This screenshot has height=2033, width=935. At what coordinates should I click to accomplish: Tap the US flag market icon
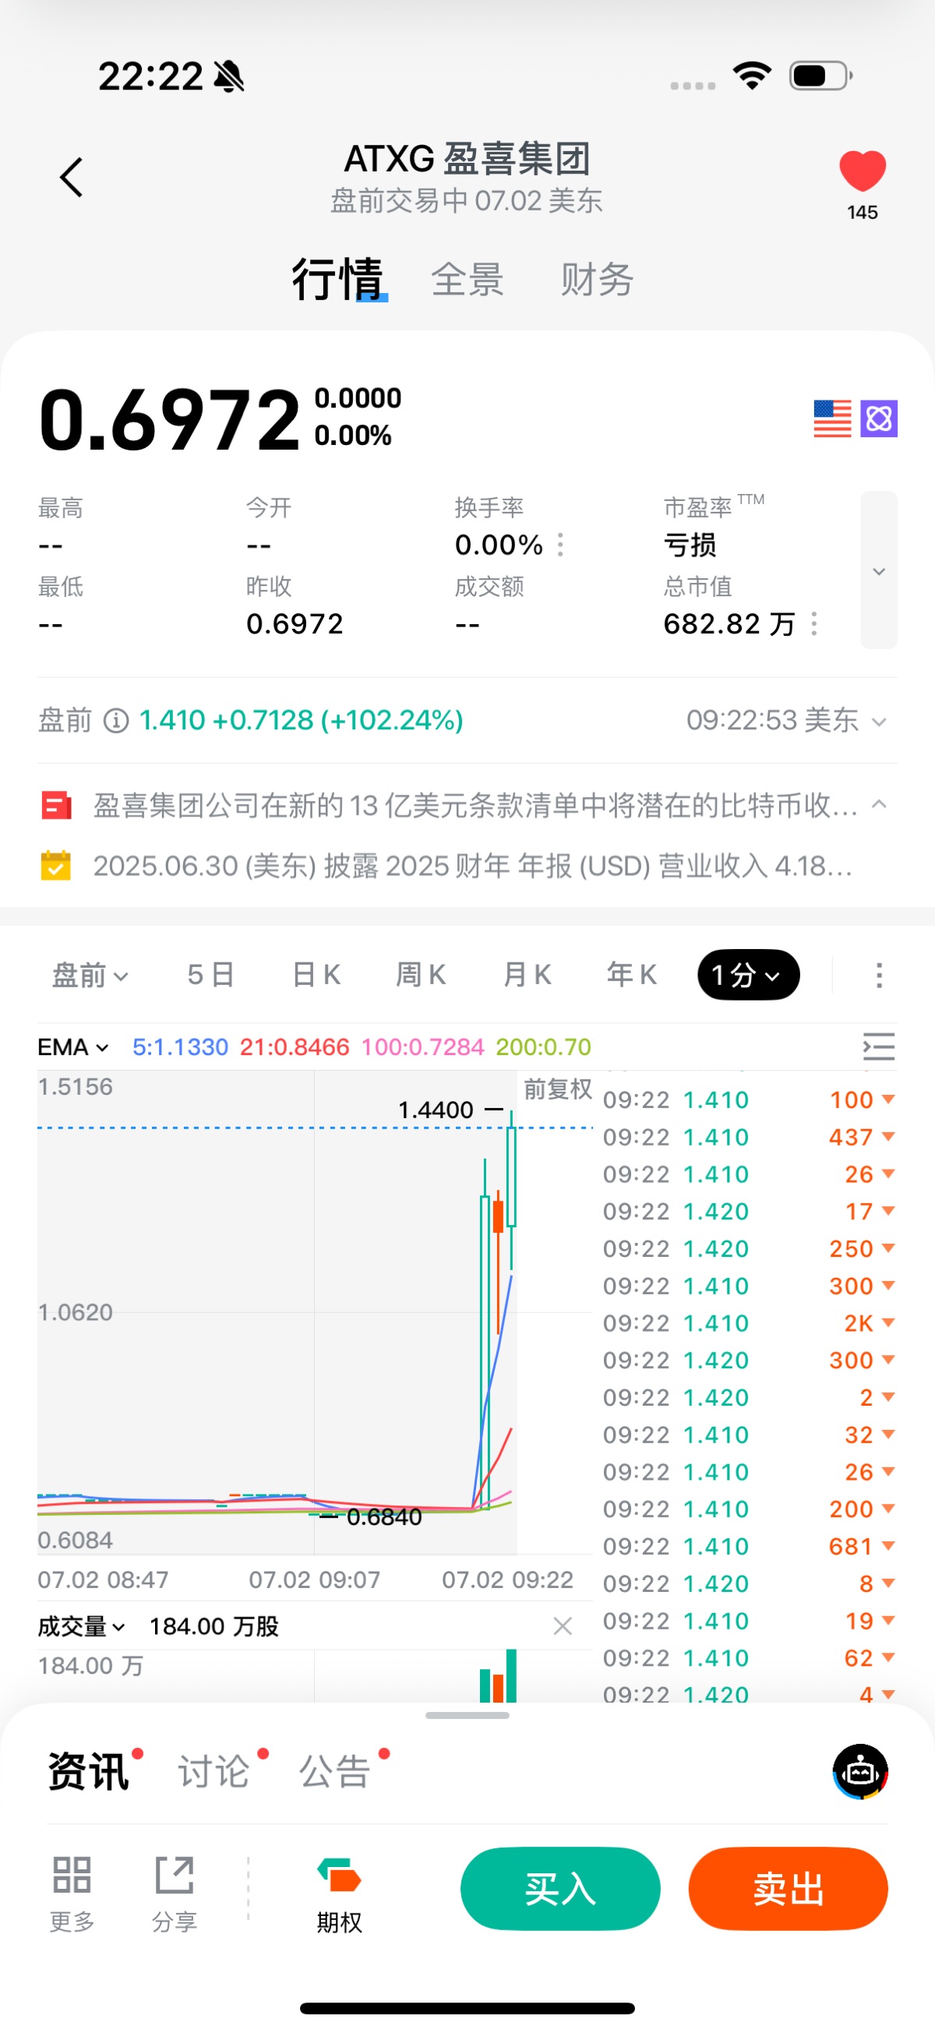(831, 418)
